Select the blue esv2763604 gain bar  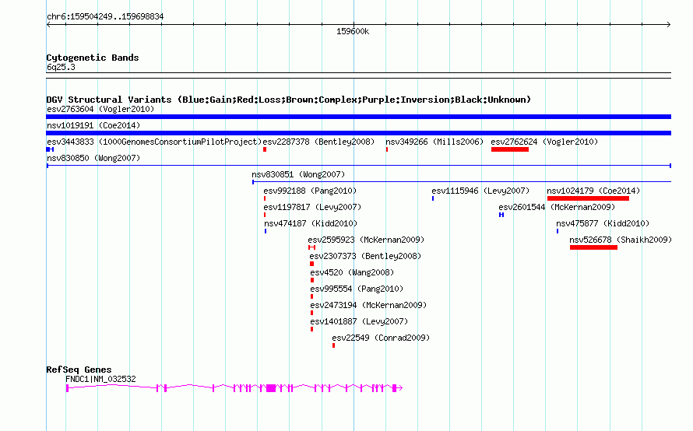tap(358, 117)
